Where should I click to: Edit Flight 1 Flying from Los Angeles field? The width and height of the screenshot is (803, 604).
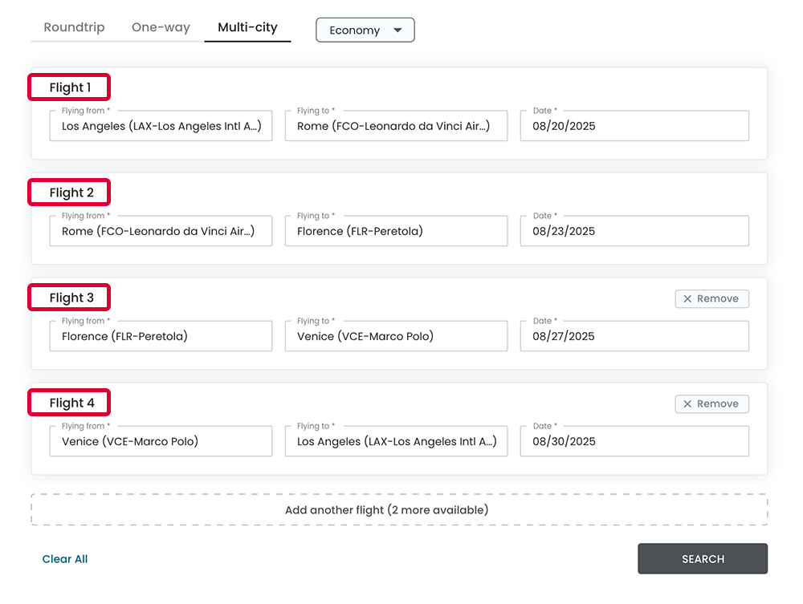[161, 126]
